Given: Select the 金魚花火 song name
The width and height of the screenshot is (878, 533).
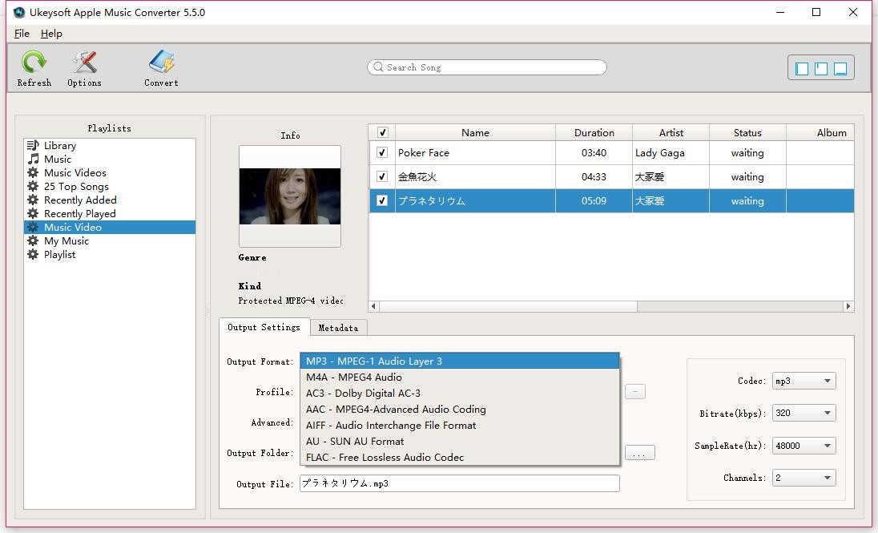Looking at the screenshot, I should pos(417,176).
